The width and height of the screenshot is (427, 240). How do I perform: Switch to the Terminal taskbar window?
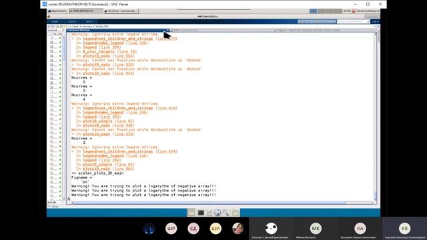point(121,11)
